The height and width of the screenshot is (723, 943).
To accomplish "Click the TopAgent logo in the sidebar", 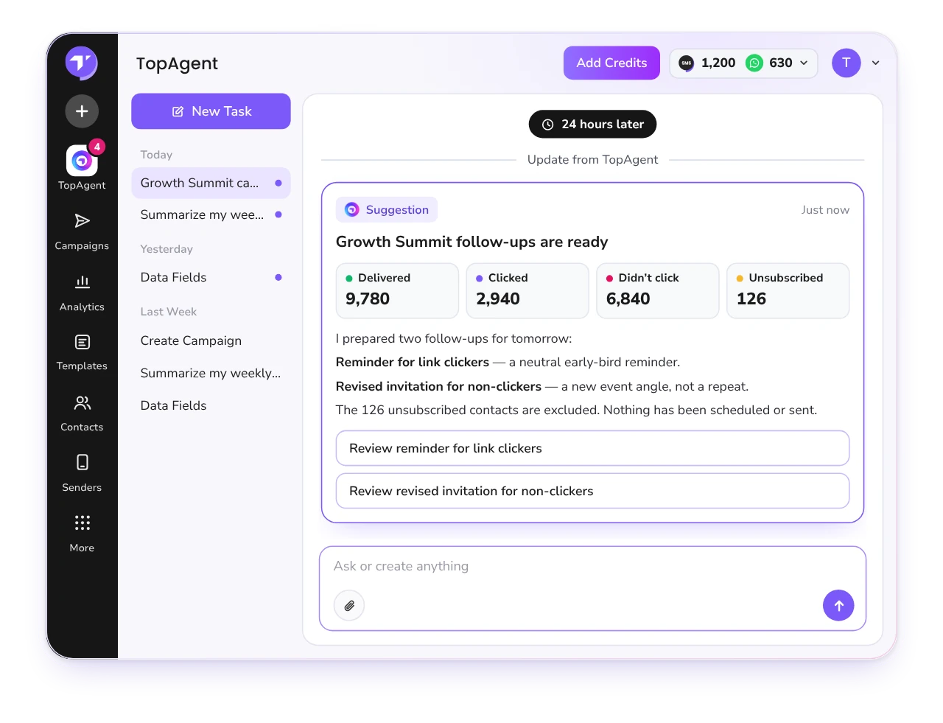I will tap(82, 63).
